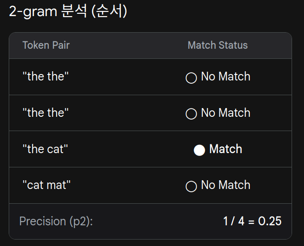
Task: Select the second row's "the the" token pair
Action: [x=46, y=113]
